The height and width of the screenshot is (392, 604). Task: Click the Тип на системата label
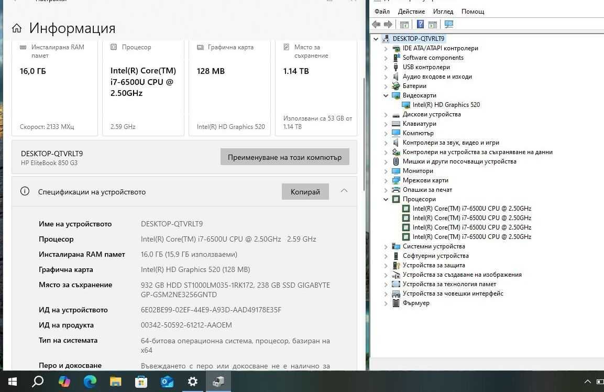pos(68,340)
